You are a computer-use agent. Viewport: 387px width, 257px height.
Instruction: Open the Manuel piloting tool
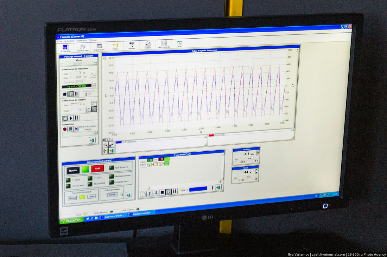click(132, 45)
